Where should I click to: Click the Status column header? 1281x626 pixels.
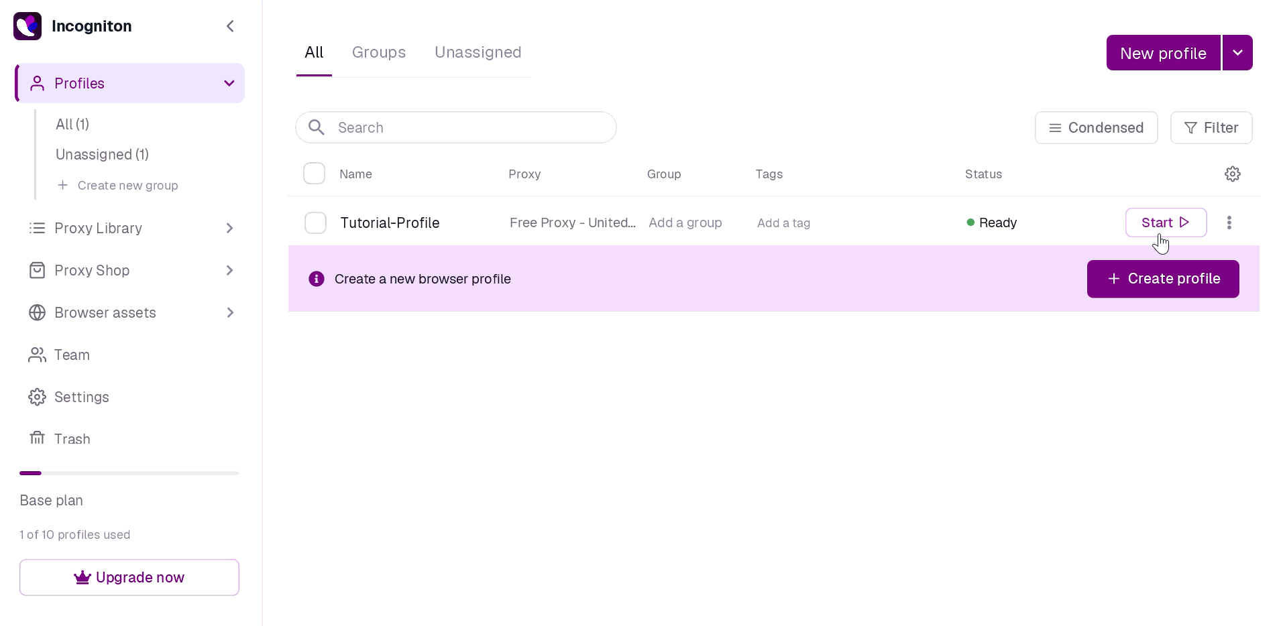point(983,174)
